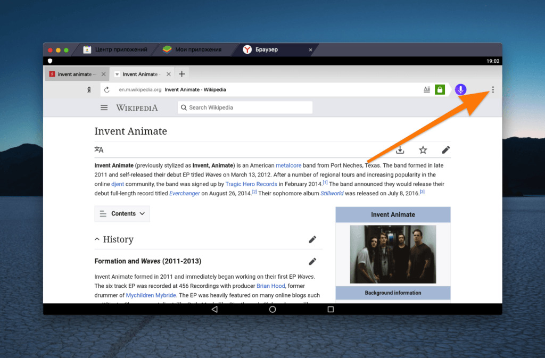
Task: Click the 'Background information' infobox header
Action: point(393,293)
